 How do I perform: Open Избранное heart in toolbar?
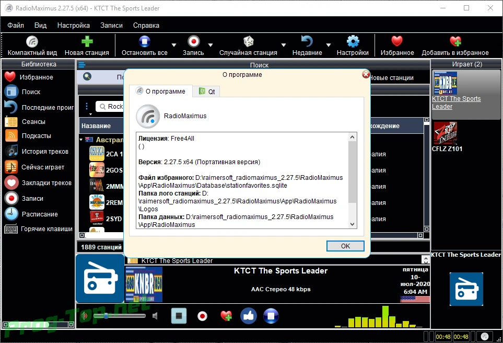(x=397, y=45)
